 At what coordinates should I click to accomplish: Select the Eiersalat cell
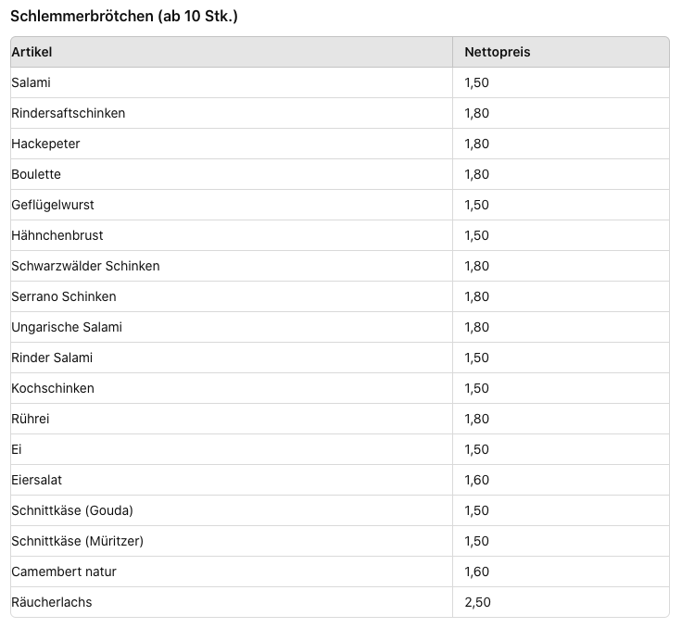pos(37,480)
